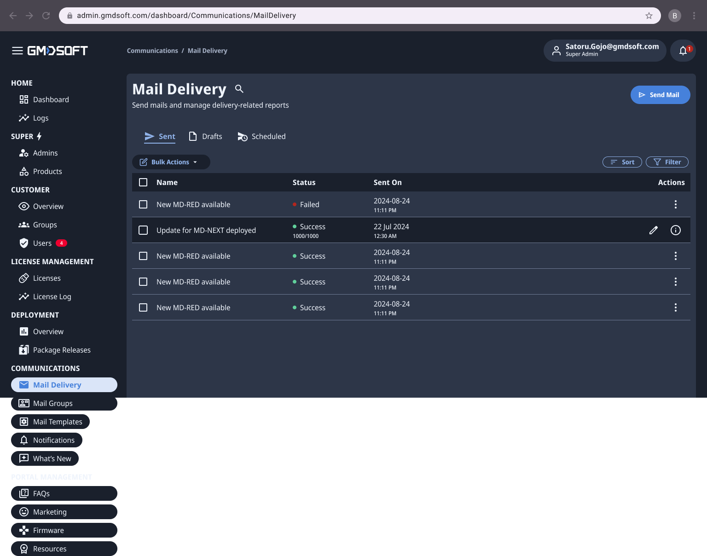Check the fourth row MD-RED checkbox

coord(143,282)
